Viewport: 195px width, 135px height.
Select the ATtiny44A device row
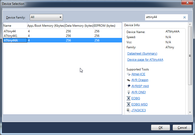[x=62, y=40]
